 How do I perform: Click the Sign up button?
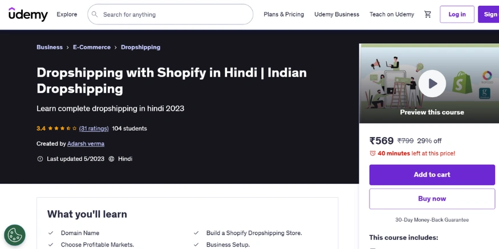[x=489, y=14]
